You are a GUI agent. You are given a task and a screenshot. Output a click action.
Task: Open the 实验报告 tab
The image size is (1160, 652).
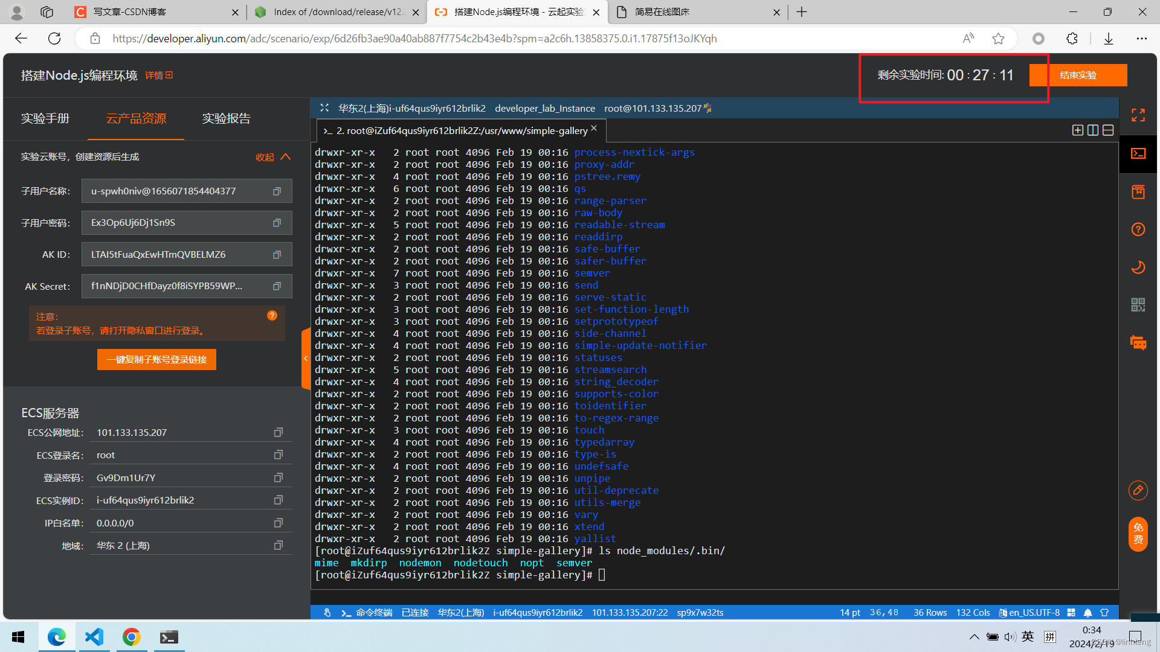(x=226, y=118)
